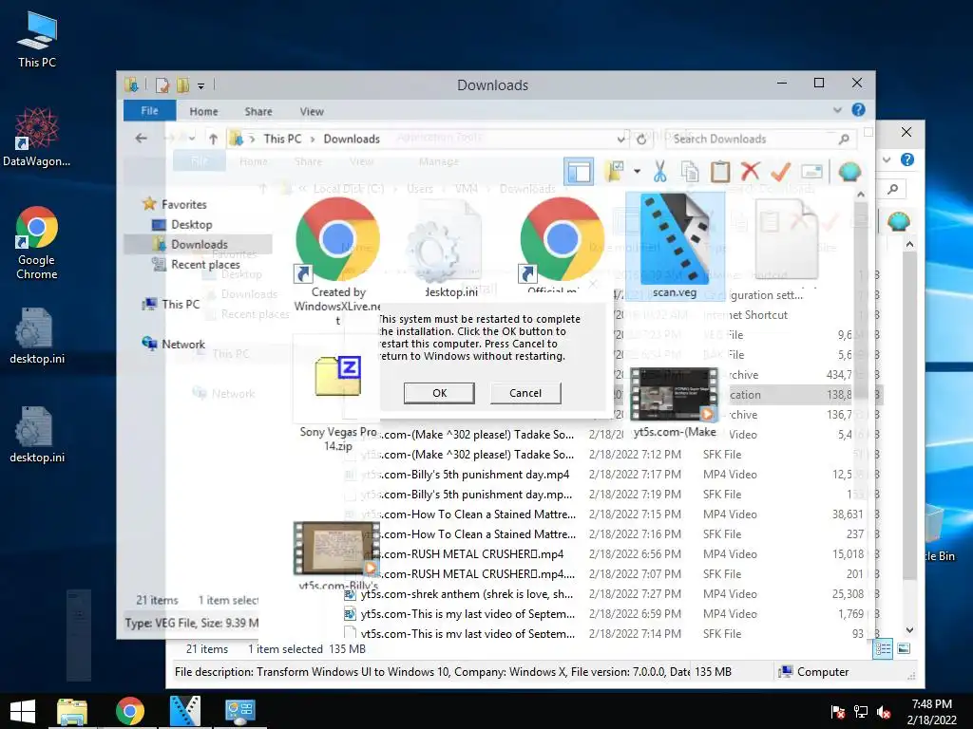
Task: Open Google Chrome desktop shortcut
Action: click(x=37, y=243)
